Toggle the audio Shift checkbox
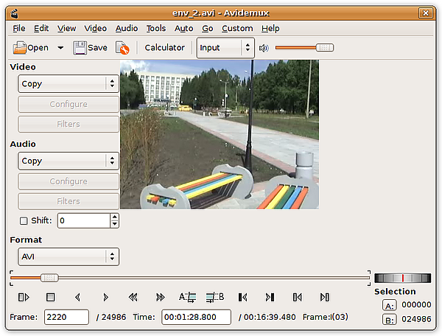Screen dimensions: 442x336 coord(24,220)
